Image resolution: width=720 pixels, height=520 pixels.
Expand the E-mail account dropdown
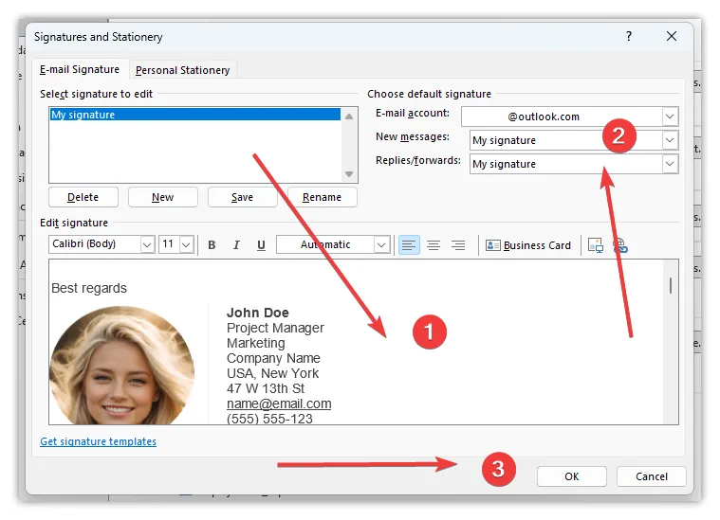[x=670, y=117]
